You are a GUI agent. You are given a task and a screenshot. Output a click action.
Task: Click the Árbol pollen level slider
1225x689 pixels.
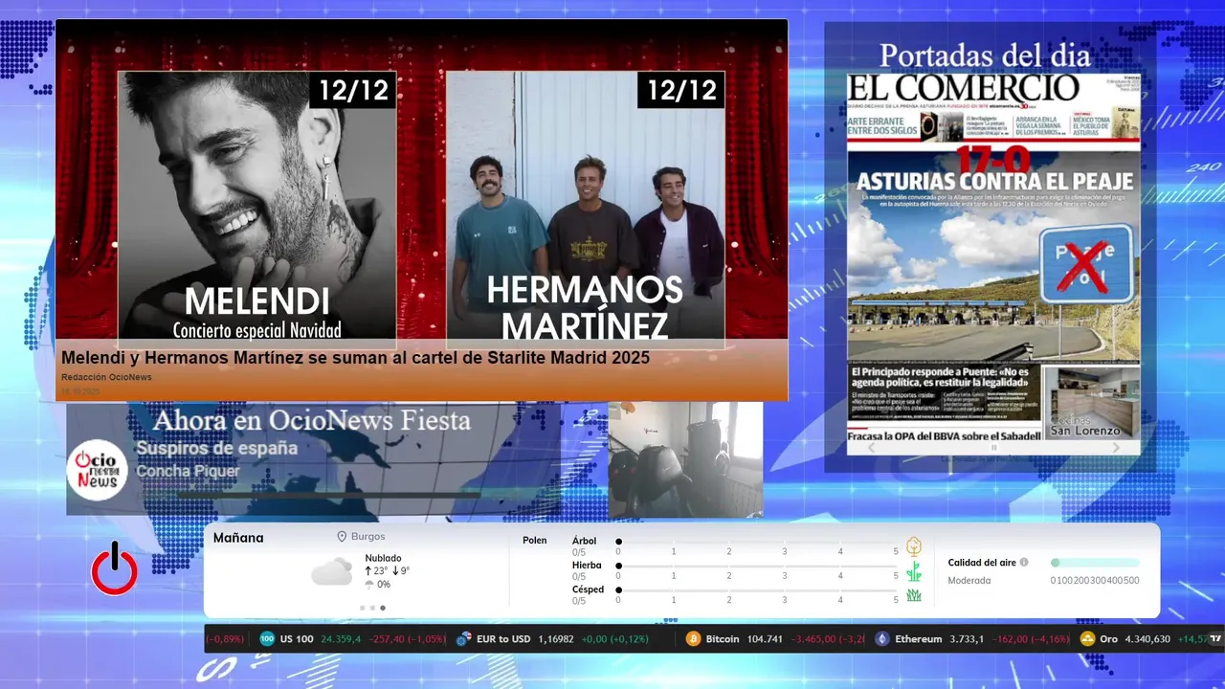[x=757, y=542]
